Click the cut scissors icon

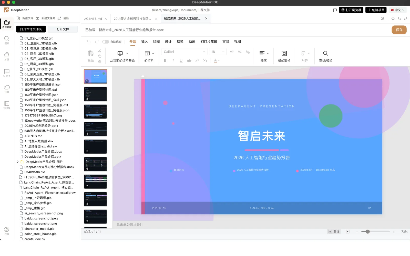point(100,51)
